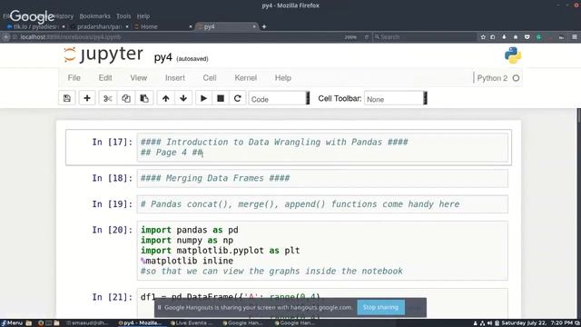Restart the kernel with circular arrow icon
The height and width of the screenshot is (327, 581).
[x=238, y=98]
